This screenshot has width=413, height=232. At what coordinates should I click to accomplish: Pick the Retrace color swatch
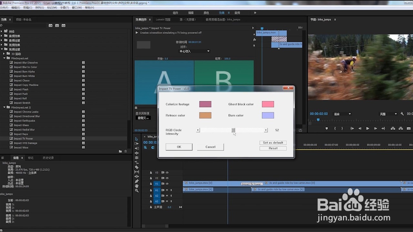point(205,115)
